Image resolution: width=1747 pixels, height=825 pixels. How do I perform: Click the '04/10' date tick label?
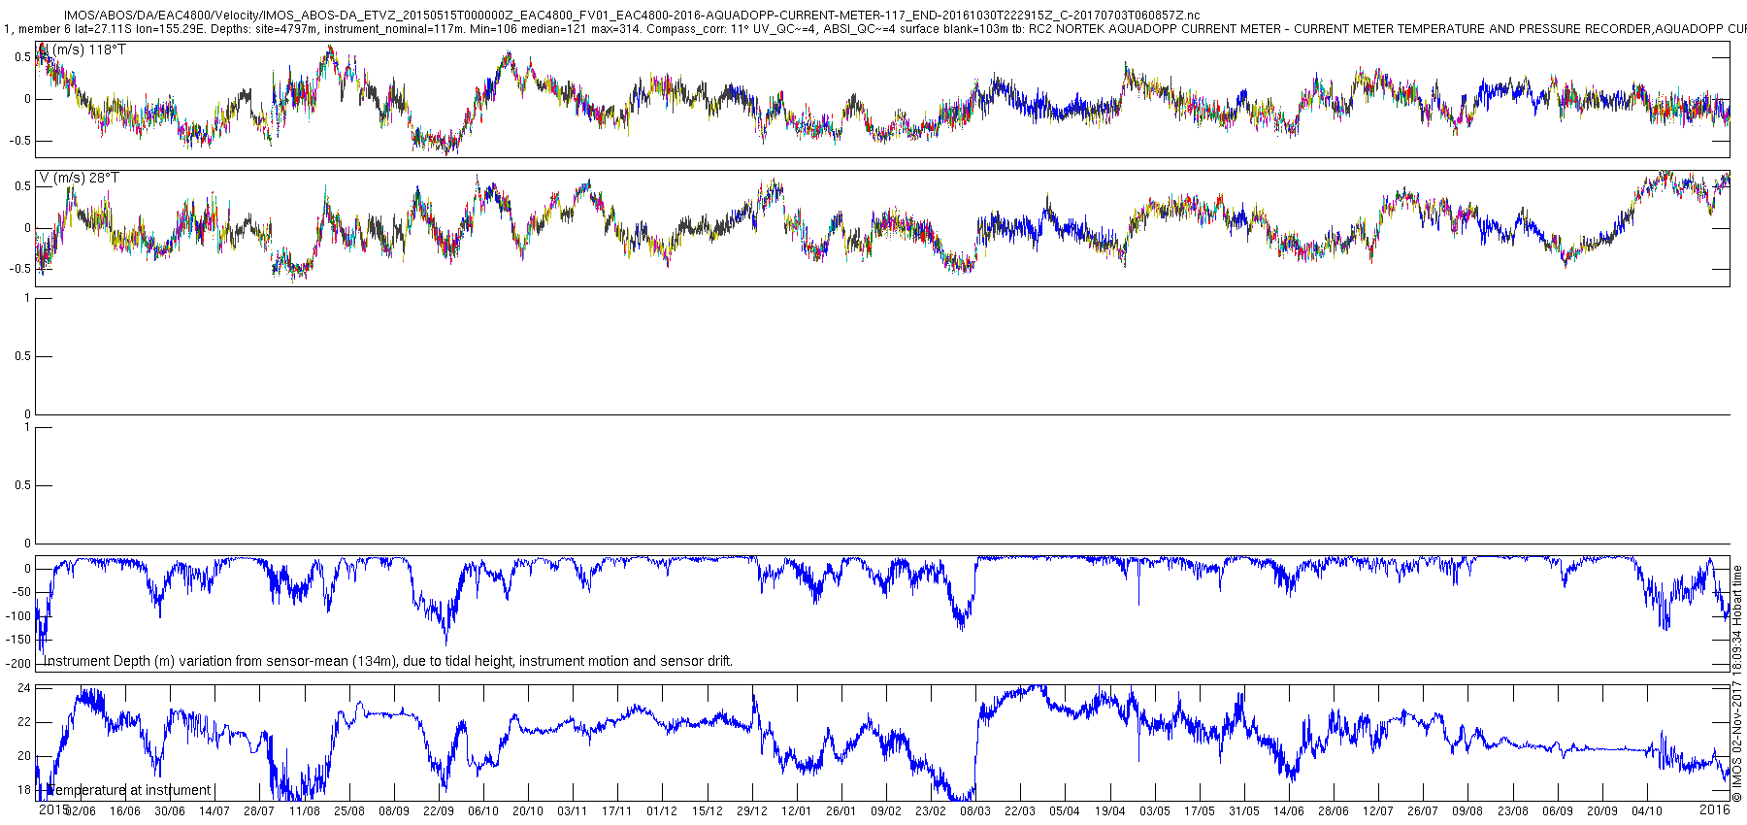[1647, 811]
